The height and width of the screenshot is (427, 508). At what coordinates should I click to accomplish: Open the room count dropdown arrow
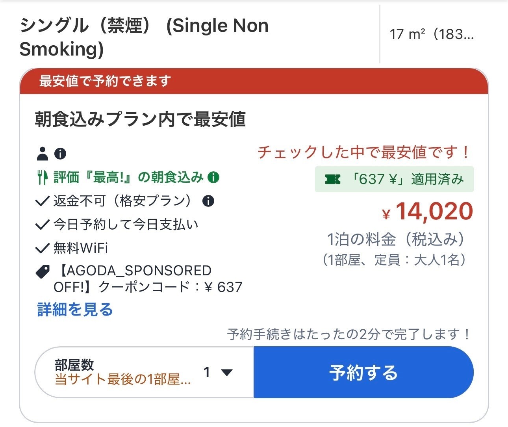tap(227, 372)
